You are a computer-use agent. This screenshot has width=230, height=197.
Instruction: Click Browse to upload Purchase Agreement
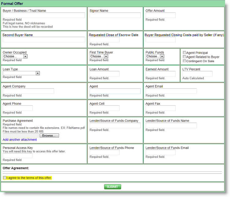pyautogui.click(x=49, y=136)
